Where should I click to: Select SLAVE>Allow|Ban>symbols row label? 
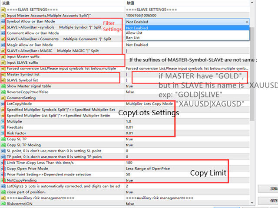click(x=54, y=27)
